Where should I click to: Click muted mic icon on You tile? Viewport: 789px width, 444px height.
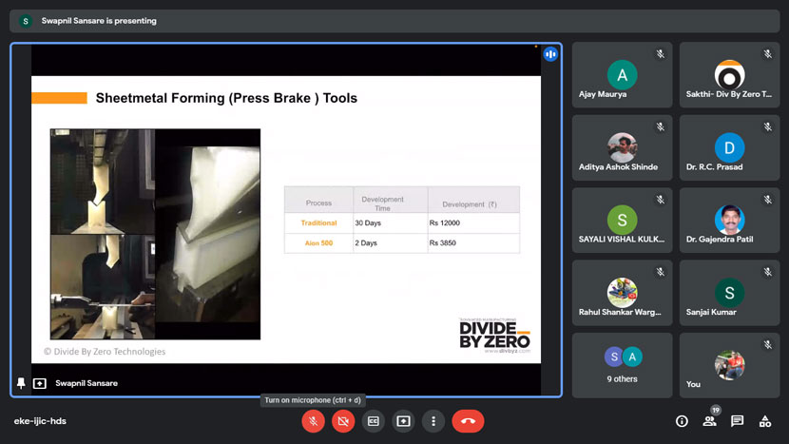(x=767, y=344)
